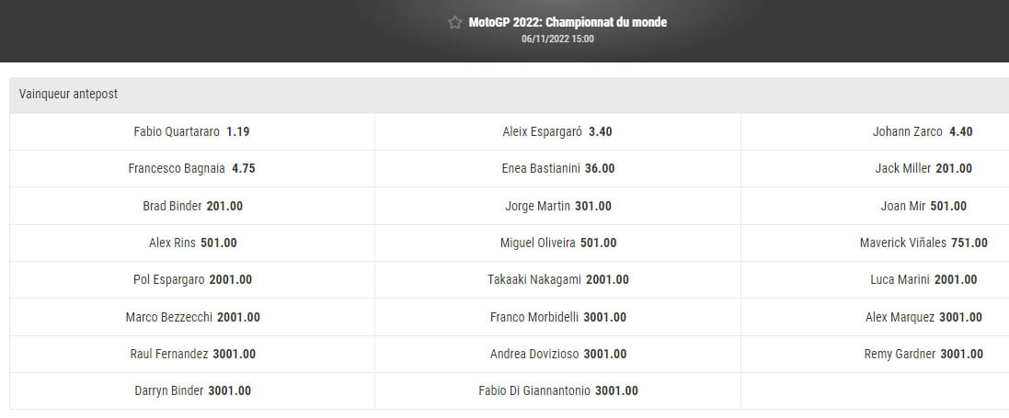
Task: Click Jack Miller odds 201.00
Action: coord(923,169)
